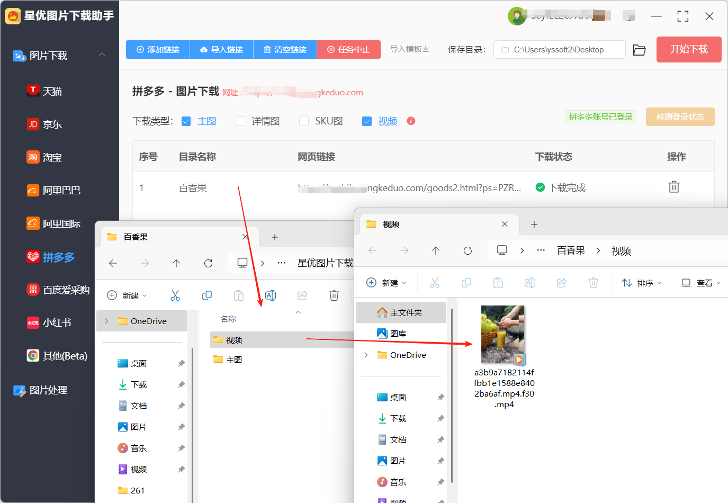Viewport: 728px width, 503px height.
Task: Open 新建 dropdown in 视频 Explorer
Action: (387, 283)
